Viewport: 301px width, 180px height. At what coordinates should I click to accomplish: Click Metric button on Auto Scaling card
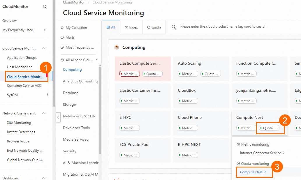pos(188,74)
